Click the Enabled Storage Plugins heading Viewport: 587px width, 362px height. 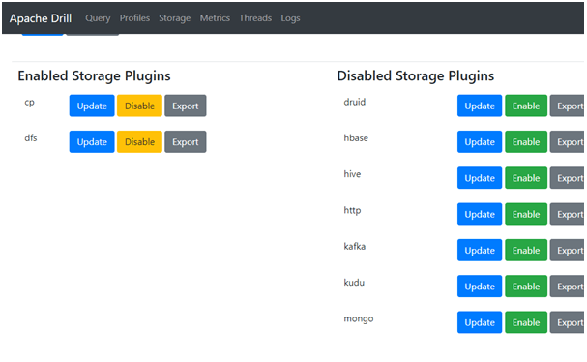95,76
